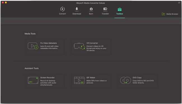Click the Media Browser folder icon
182x104 pixels.
(163, 14)
